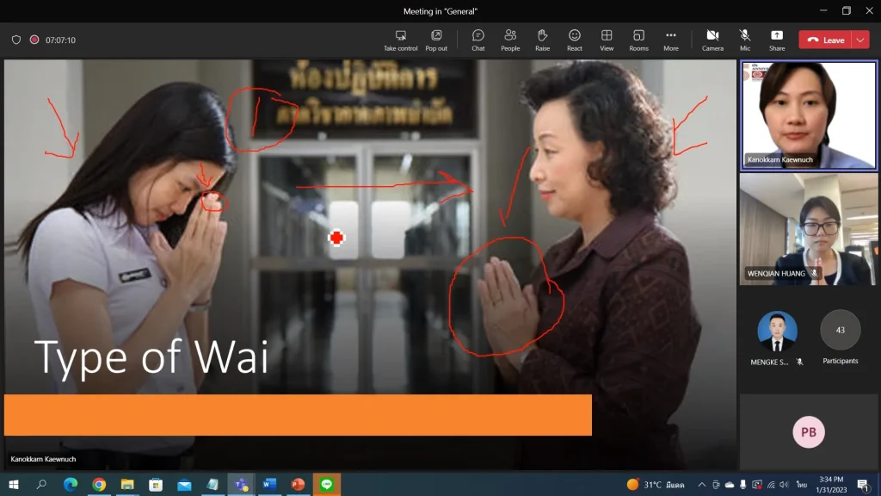Open the "Meeting in General" title bar menu

pos(440,10)
